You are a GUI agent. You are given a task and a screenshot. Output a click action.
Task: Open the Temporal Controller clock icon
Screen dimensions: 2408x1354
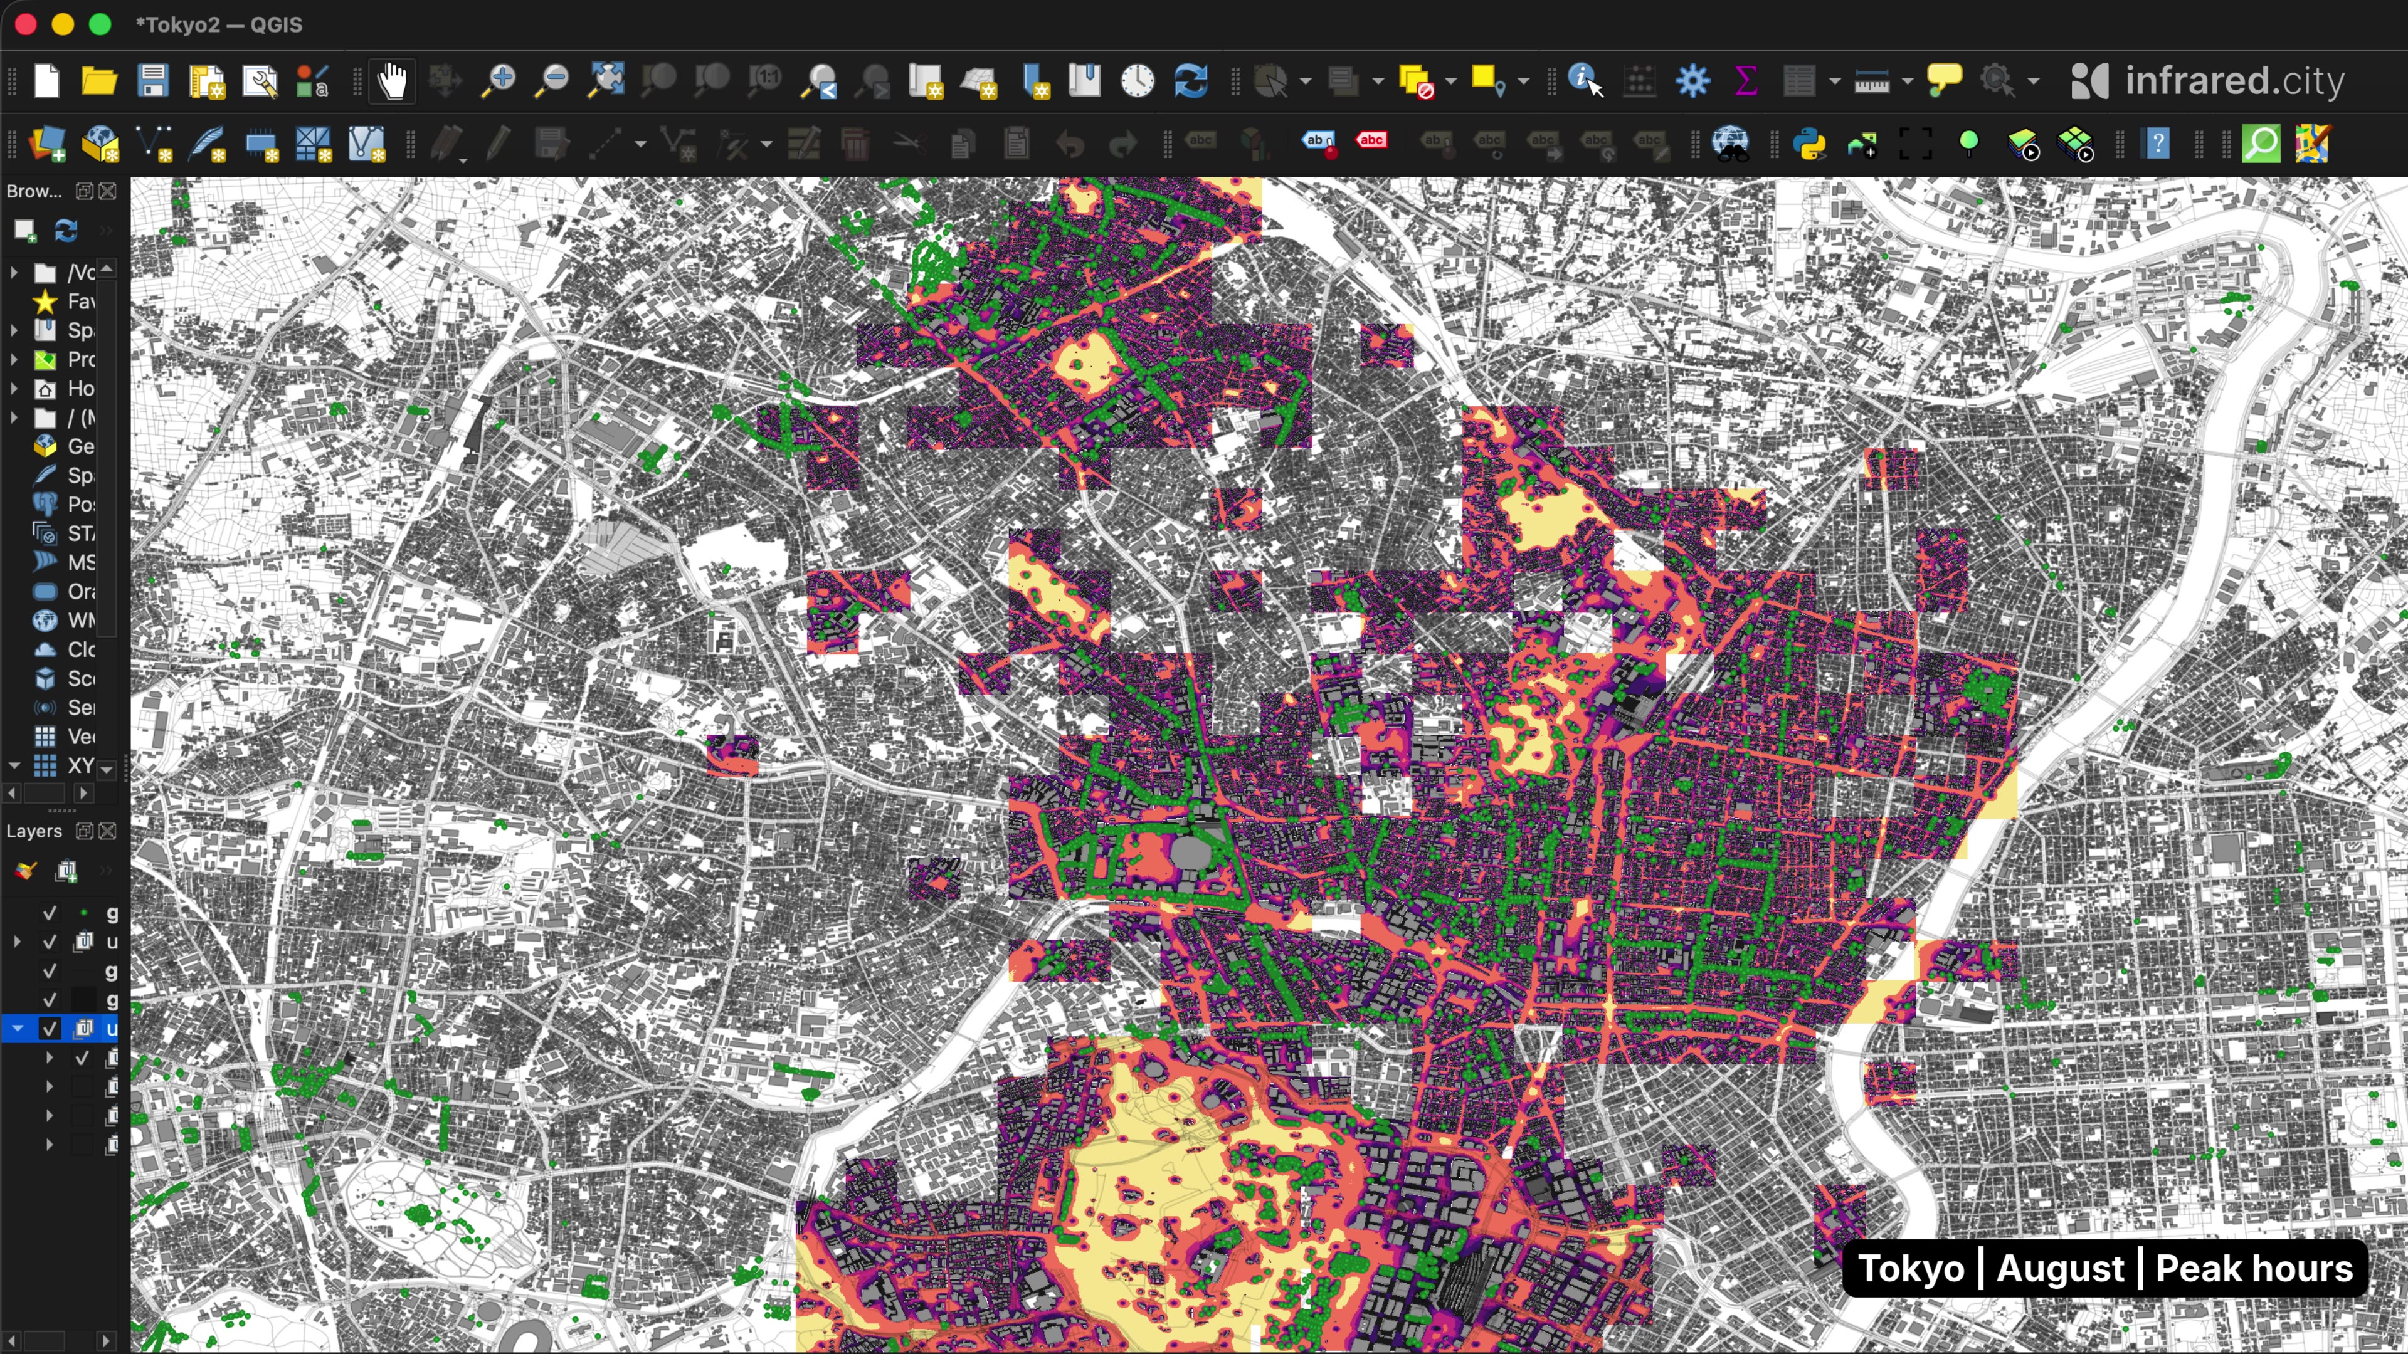[1138, 81]
